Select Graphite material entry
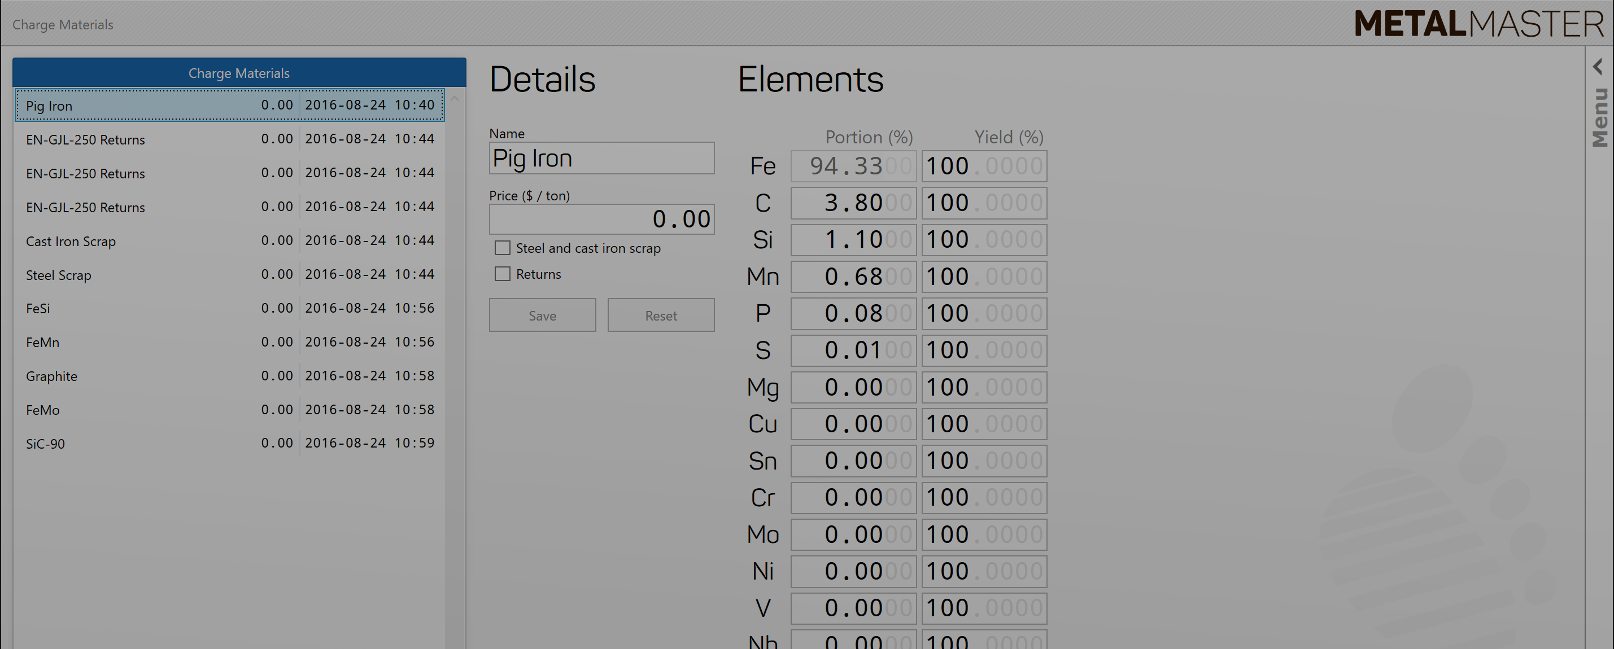 pyautogui.click(x=229, y=376)
